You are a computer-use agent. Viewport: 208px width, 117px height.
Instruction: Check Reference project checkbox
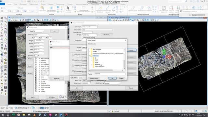[73, 71]
